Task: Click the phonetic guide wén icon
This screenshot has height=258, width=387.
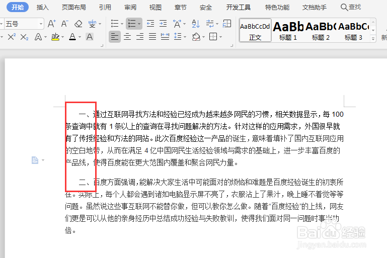Action: click(x=92, y=24)
